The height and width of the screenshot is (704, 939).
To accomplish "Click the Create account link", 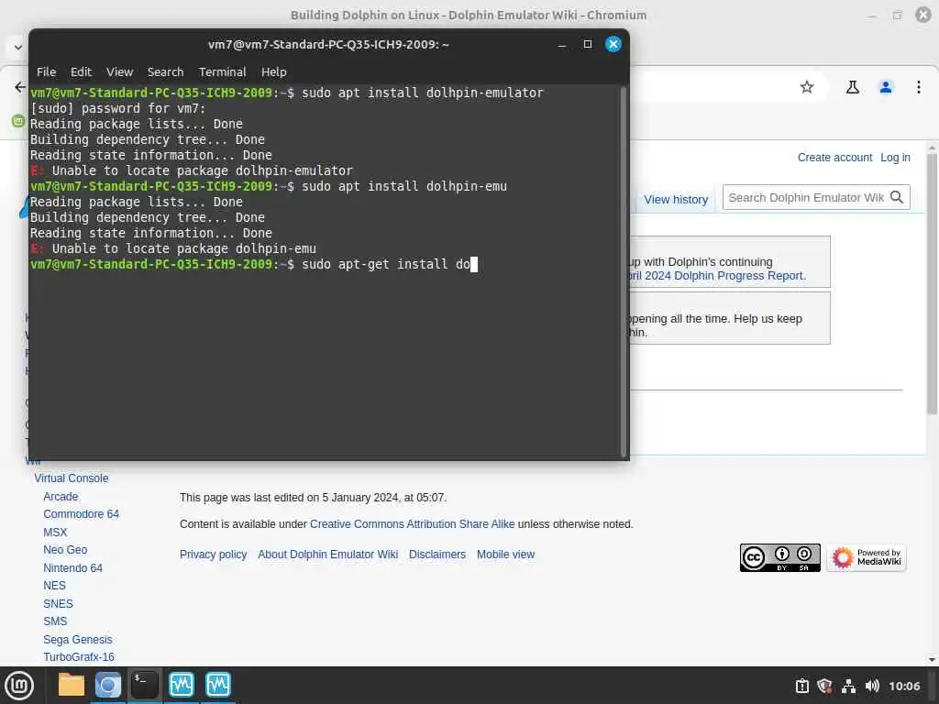I will (834, 158).
